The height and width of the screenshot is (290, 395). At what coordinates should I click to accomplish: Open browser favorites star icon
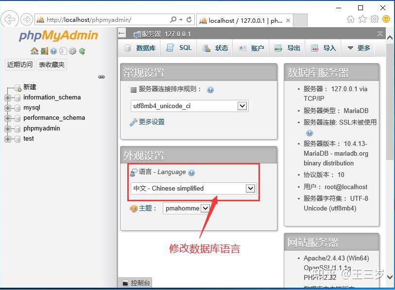(x=362, y=19)
